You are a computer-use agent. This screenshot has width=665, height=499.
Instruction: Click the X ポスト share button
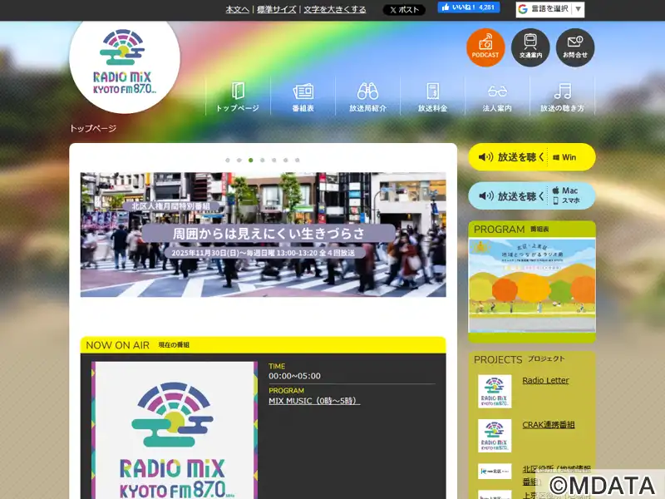[x=404, y=9]
